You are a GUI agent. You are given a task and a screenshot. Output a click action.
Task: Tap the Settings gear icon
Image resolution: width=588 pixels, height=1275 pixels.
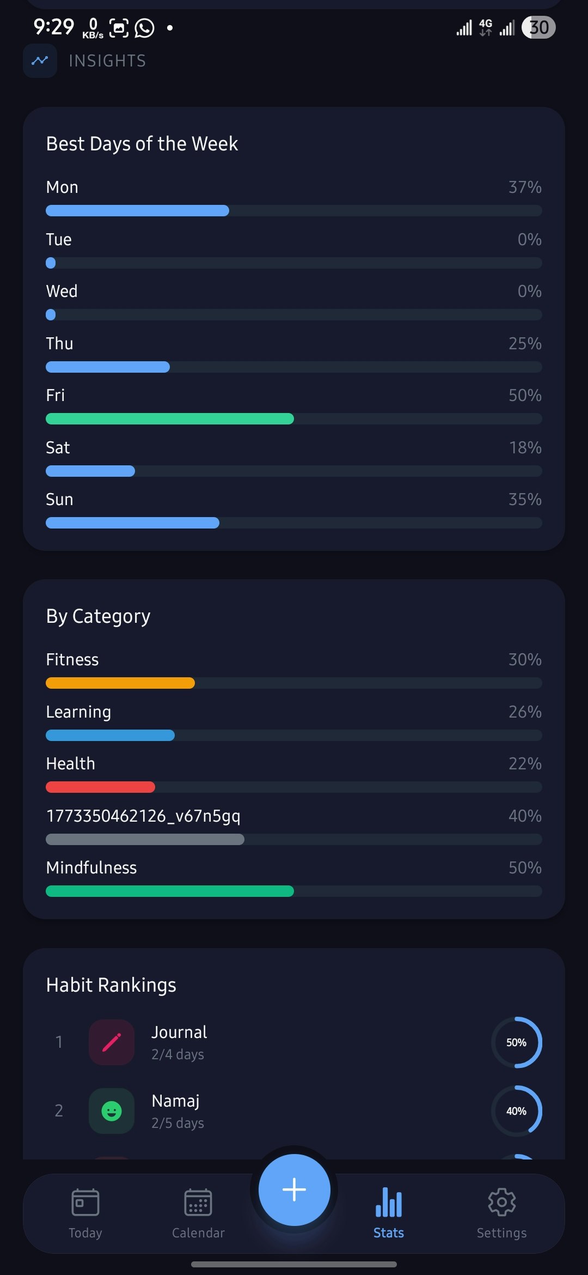pyautogui.click(x=501, y=1202)
